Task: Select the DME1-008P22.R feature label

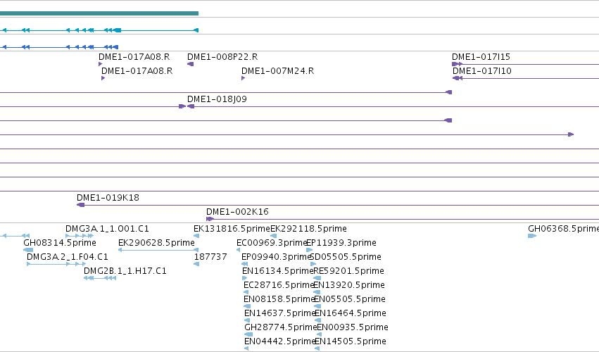Action: tap(222, 57)
